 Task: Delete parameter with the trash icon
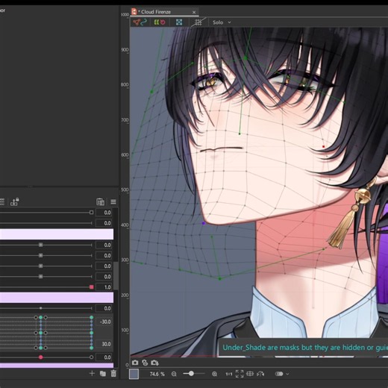[113, 373]
